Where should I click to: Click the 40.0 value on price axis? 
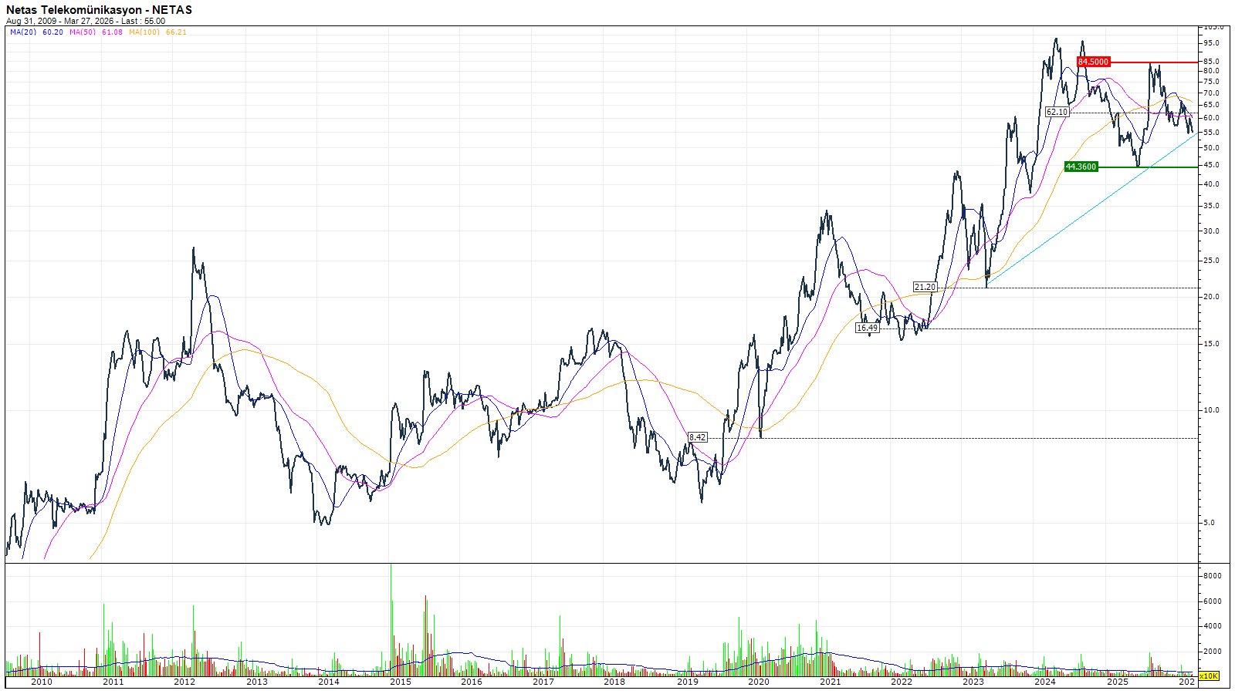click(x=1211, y=184)
